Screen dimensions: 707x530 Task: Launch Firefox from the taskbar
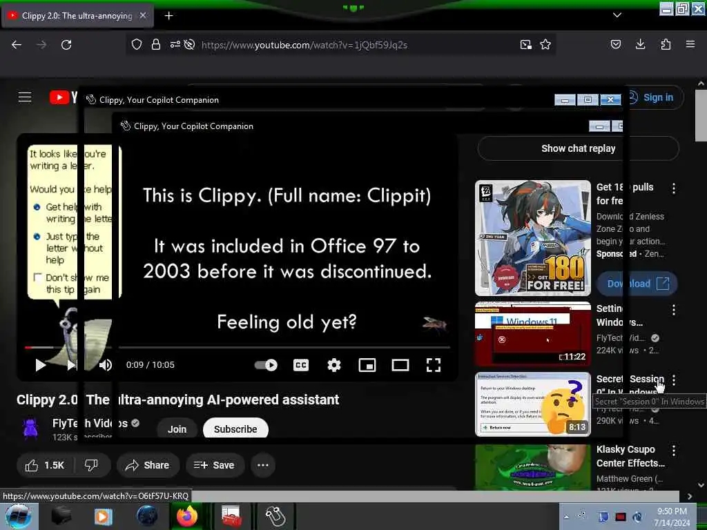186,516
